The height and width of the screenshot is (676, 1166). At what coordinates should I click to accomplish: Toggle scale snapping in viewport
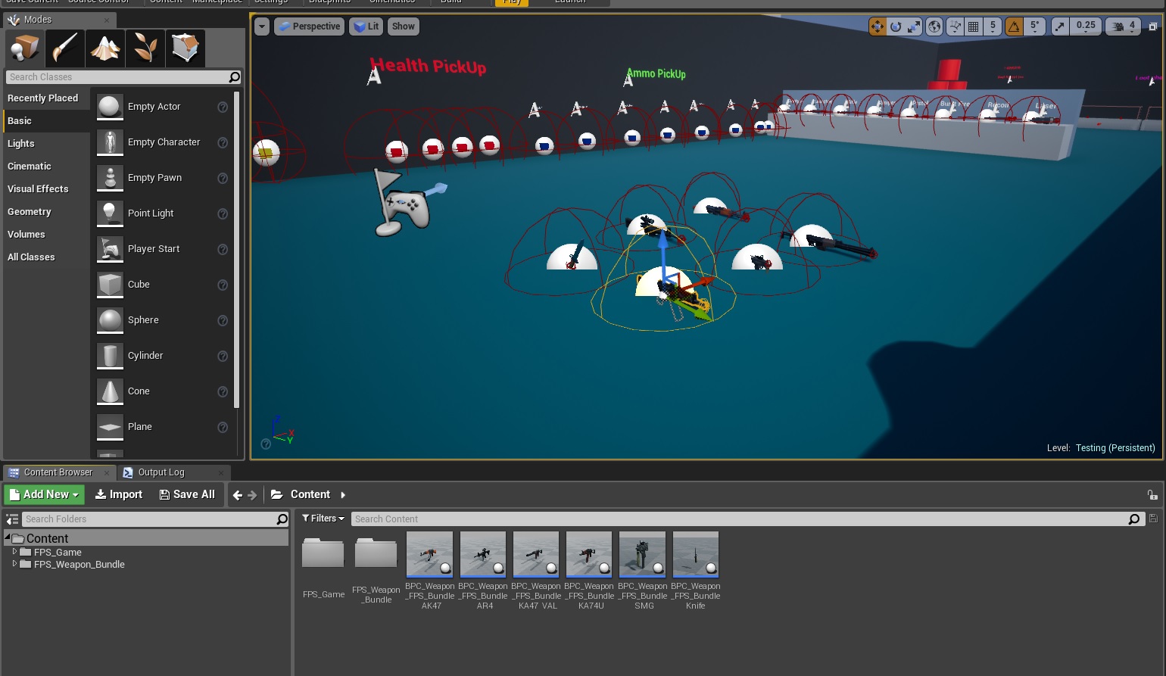tap(1060, 26)
